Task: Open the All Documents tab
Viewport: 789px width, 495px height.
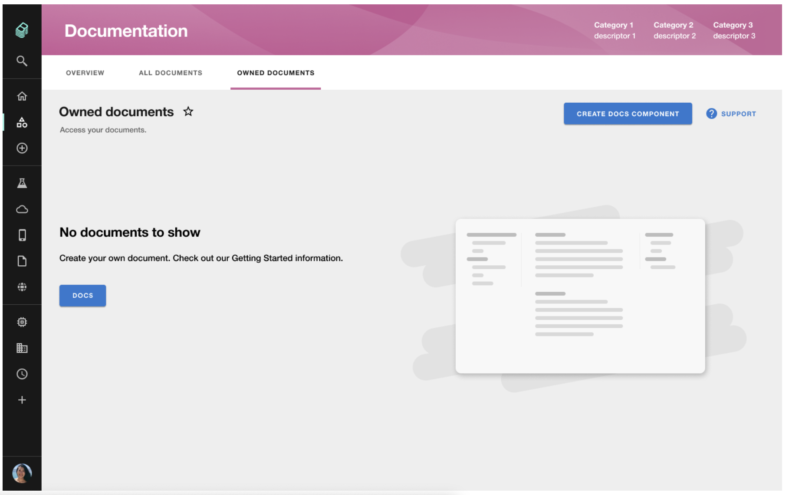Action: coord(170,73)
